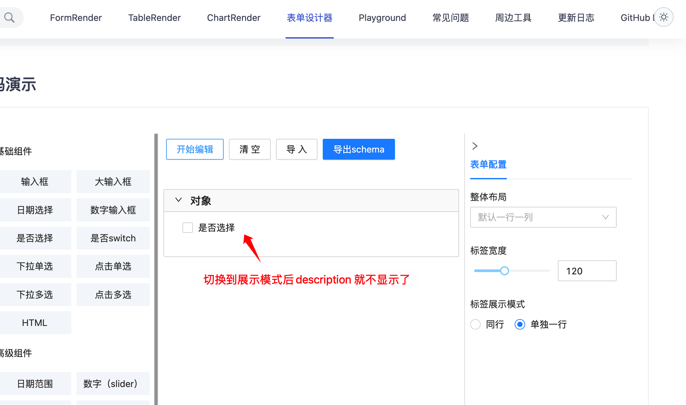Open the ChartRender nav item
Image resolution: width=686 pixels, height=405 pixels.
pos(234,18)
